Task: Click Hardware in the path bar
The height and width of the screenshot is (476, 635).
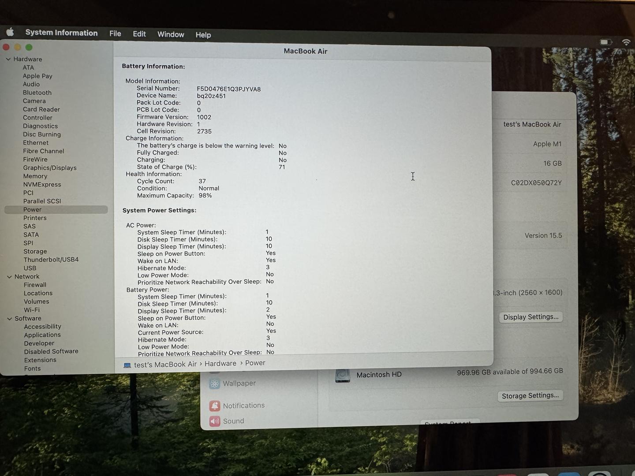Action: click(220, 364)
